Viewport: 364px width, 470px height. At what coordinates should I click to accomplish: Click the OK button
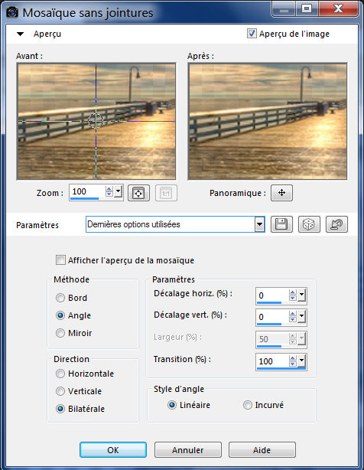click(x=113, y=449)
